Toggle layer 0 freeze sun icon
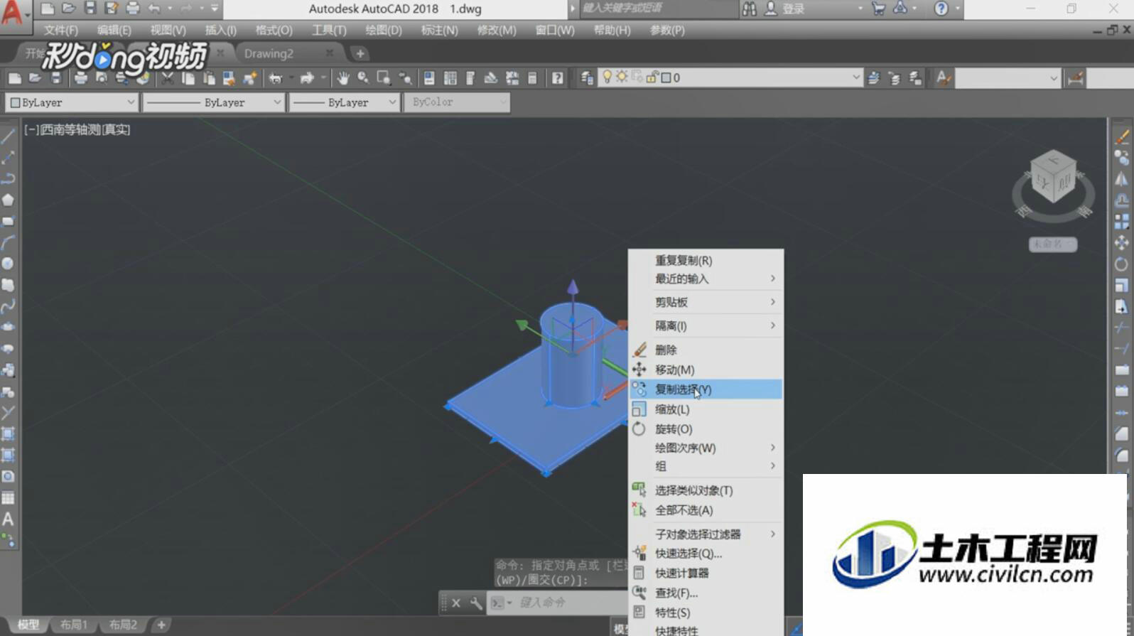The width and height of the screenshot is (1134, 636). [622, 77]
